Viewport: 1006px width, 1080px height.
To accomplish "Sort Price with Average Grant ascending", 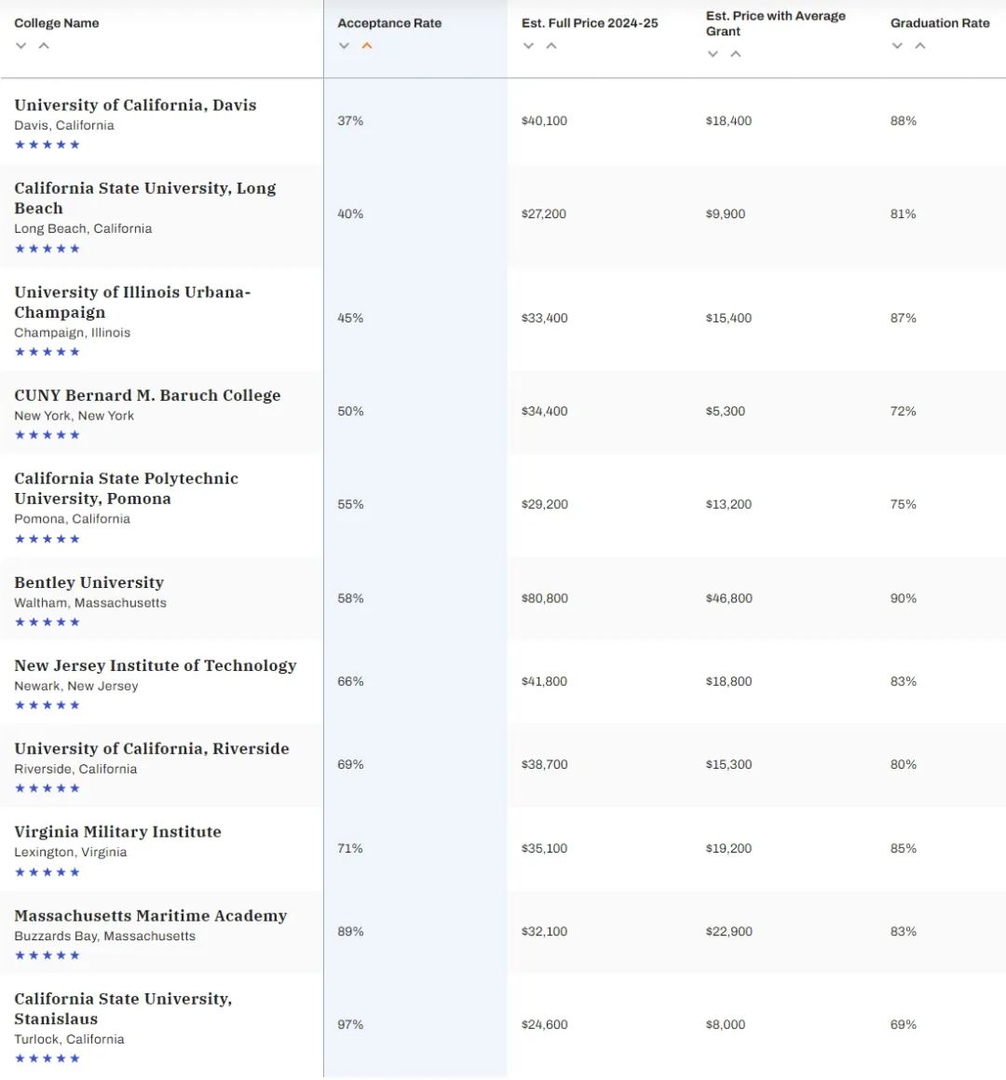I will click(x=736, y=54).
